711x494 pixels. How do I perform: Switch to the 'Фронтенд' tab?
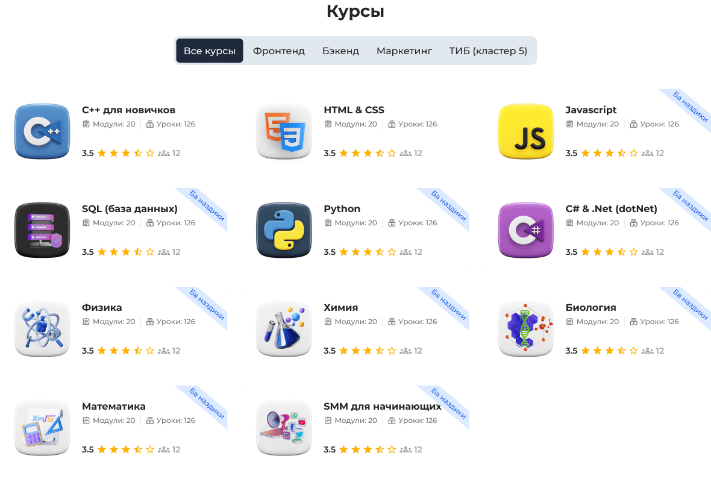coord(279,51)
